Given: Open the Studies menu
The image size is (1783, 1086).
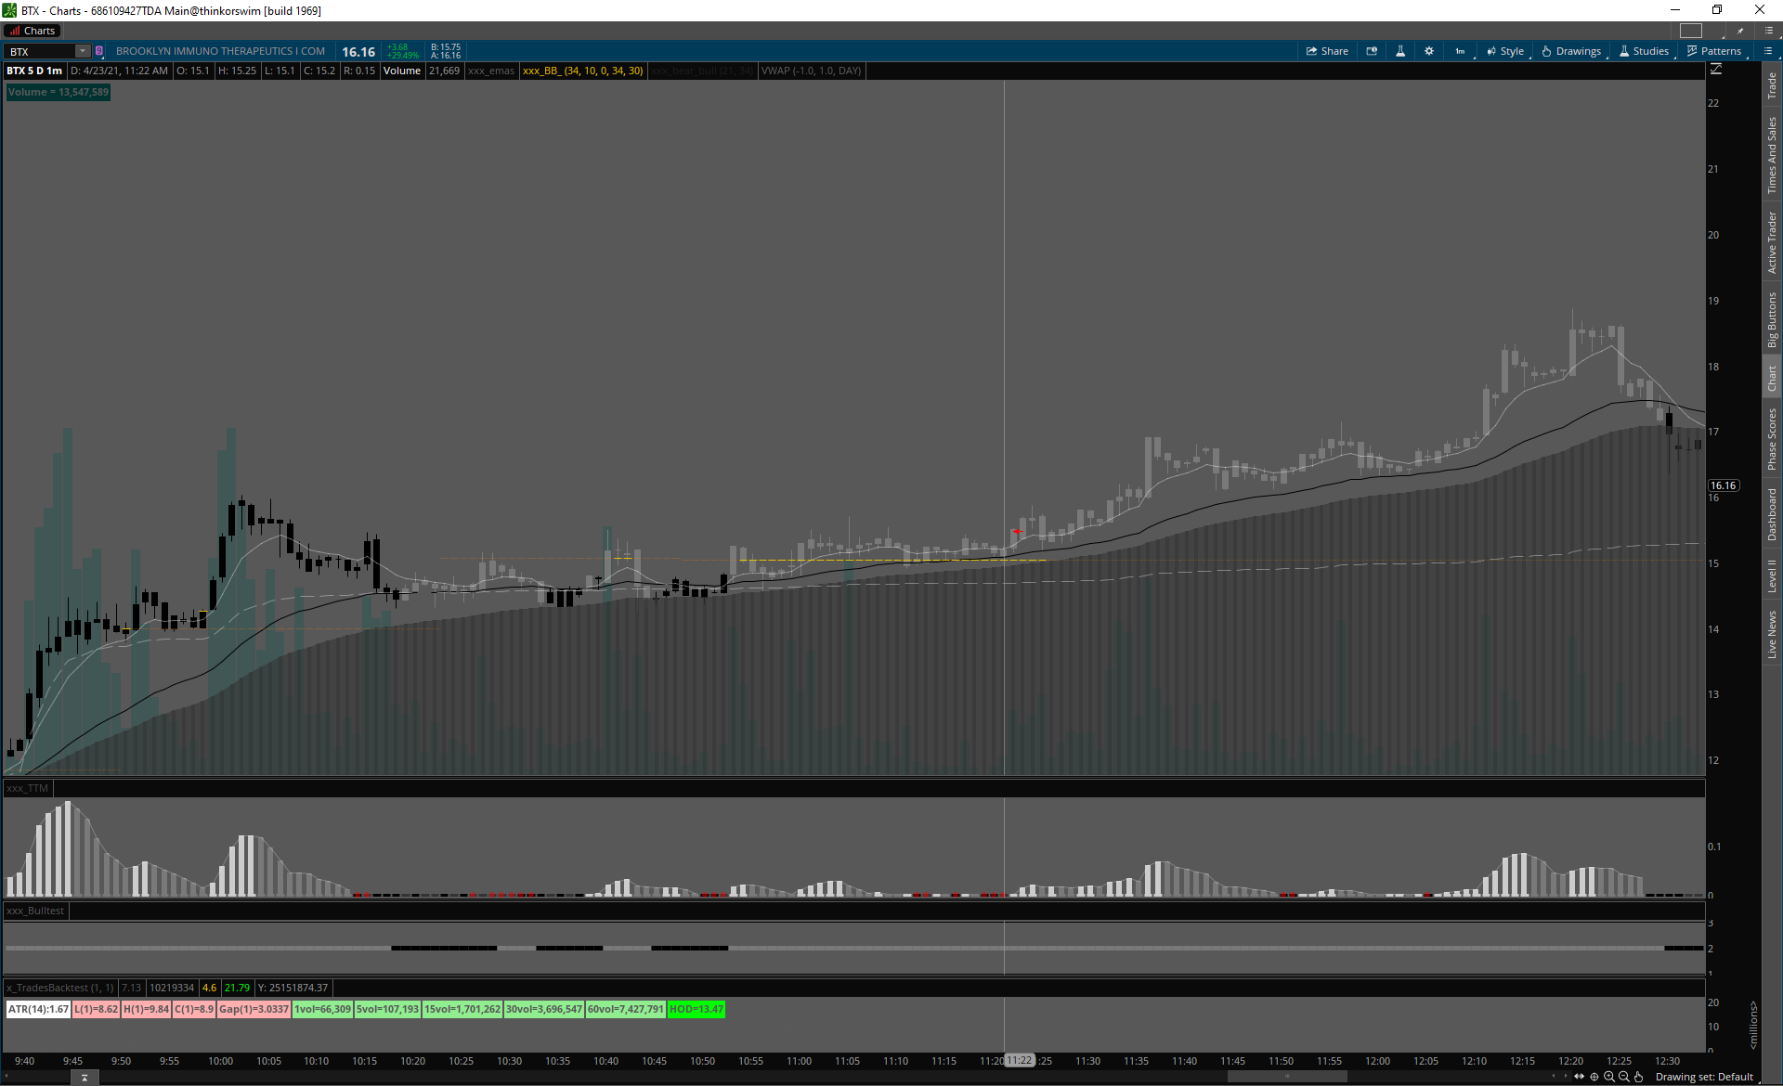Looking at the screenshot, I should [1644, 51].
